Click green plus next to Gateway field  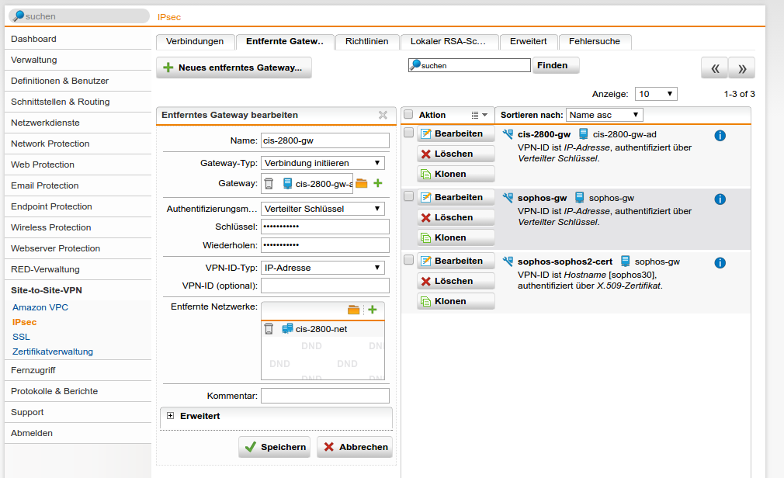378,184
